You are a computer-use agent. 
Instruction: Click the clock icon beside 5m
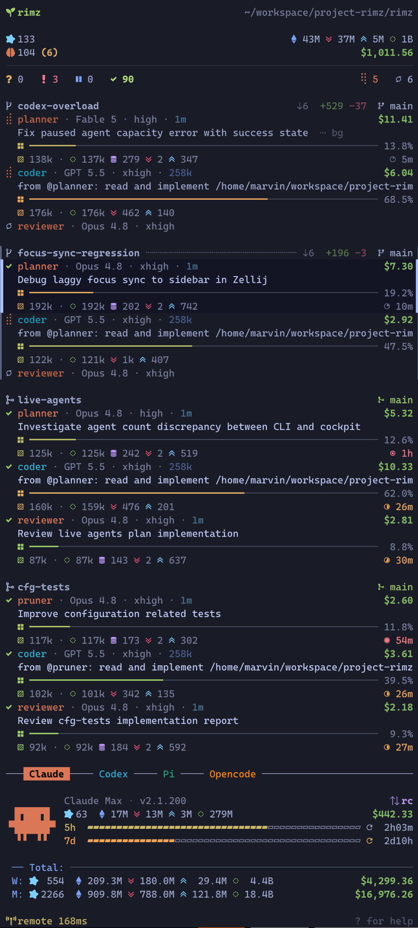tap(393, 159)
